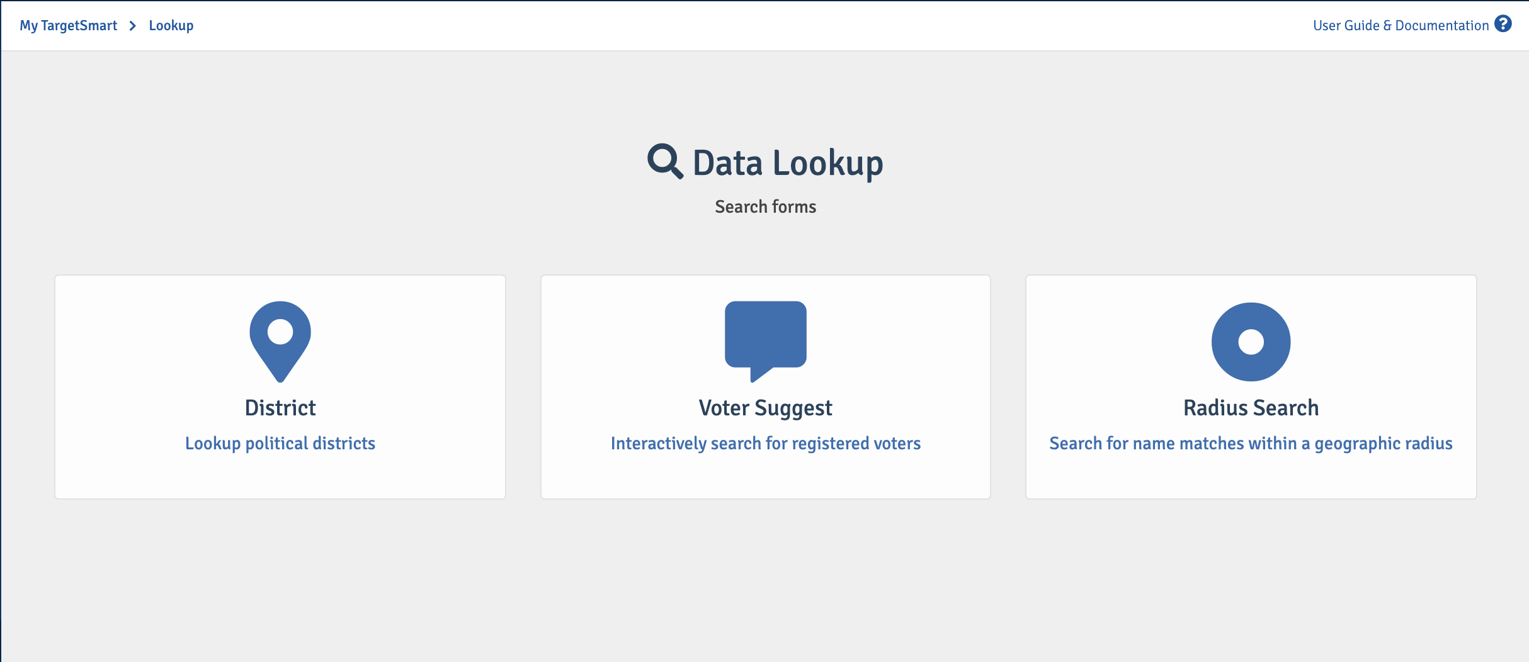
Task: Open User Guide & Documentation
Action: click(1401, 26)
